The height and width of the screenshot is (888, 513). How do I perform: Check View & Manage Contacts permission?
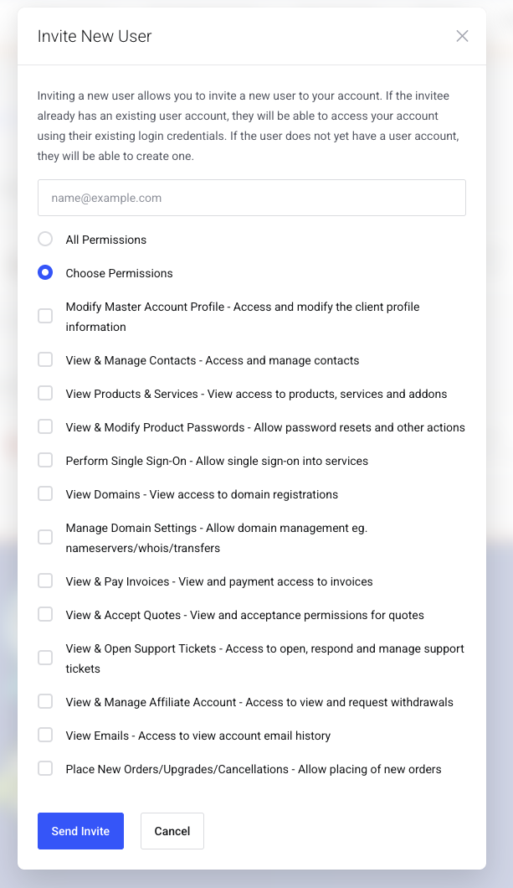pos(45,360)
